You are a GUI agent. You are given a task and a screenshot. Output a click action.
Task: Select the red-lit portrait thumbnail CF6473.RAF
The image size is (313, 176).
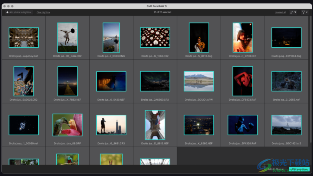[243, 81]
